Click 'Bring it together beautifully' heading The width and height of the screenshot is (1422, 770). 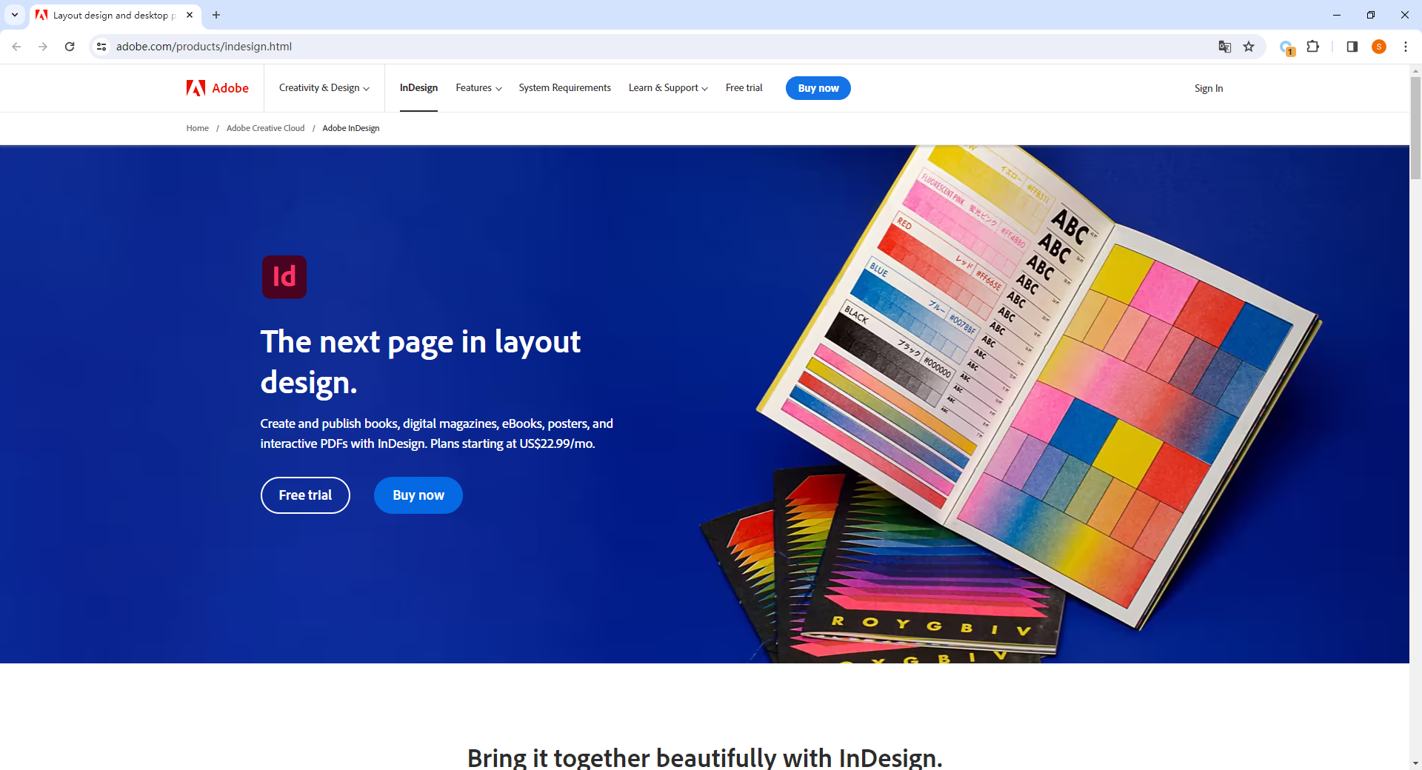point(704,757)
